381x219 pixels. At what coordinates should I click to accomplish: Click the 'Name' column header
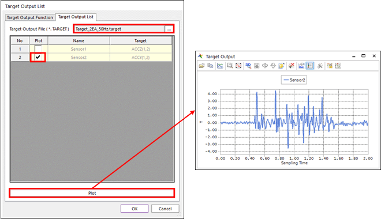[79, 41]
